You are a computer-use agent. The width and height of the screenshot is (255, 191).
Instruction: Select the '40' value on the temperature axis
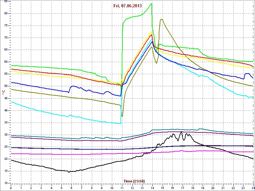[x=5, y=110]
